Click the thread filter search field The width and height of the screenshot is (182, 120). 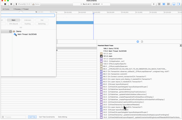(x=28, y=15)
